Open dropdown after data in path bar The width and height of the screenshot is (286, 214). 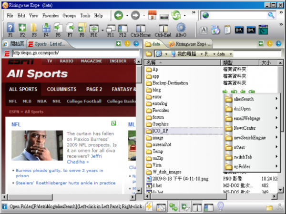pos(231,54)
